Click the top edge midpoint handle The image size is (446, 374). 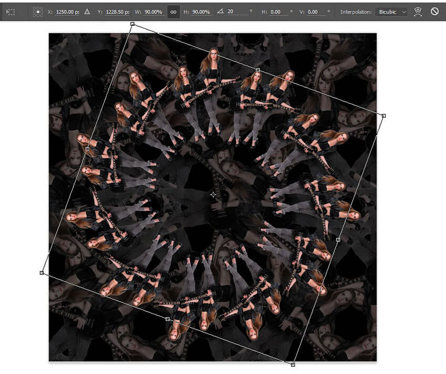click(x=258, y=70)
